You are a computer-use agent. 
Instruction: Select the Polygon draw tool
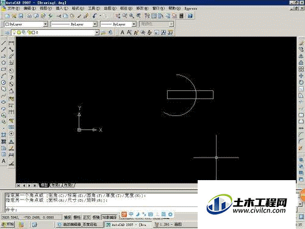tap(4, 63)
